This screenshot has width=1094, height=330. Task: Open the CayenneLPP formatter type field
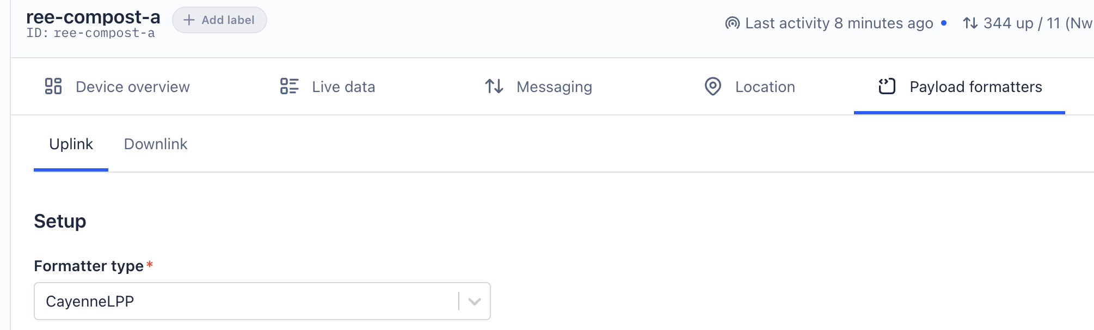click(x=262, y=301)
